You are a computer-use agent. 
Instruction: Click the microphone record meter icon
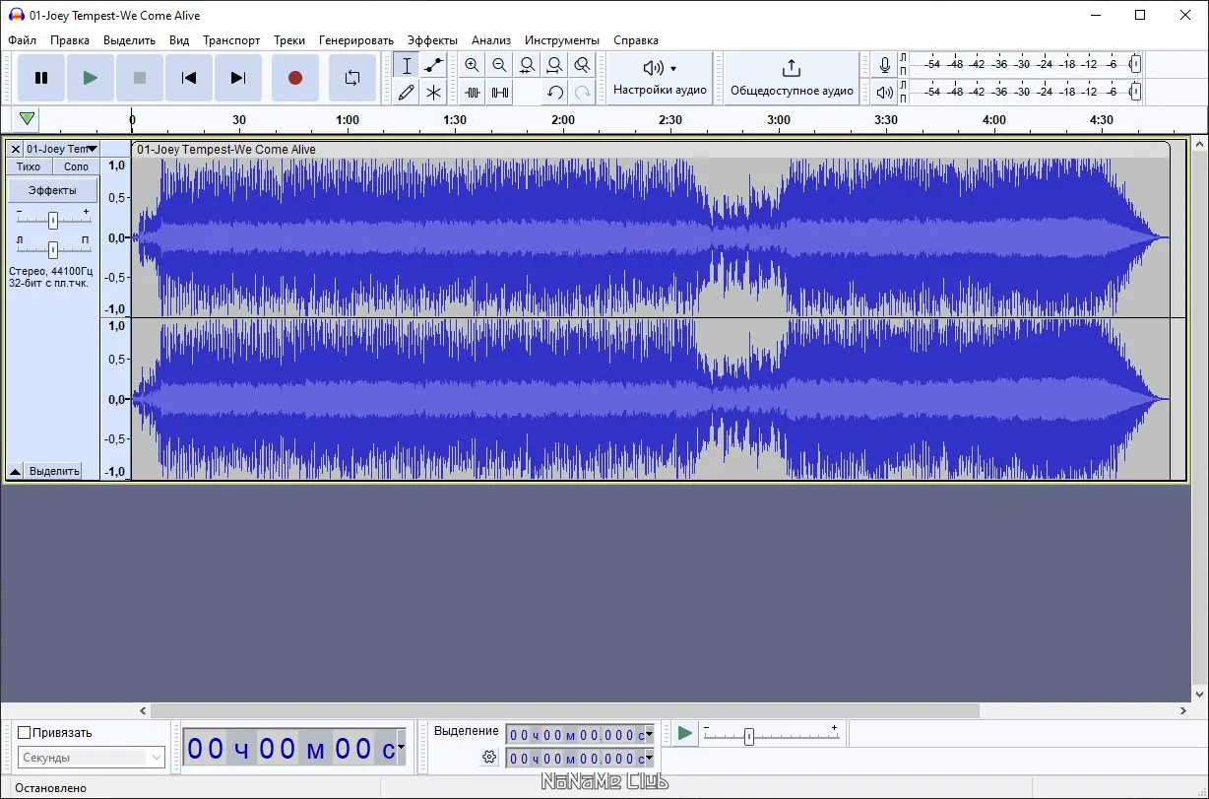pos(885,65)
